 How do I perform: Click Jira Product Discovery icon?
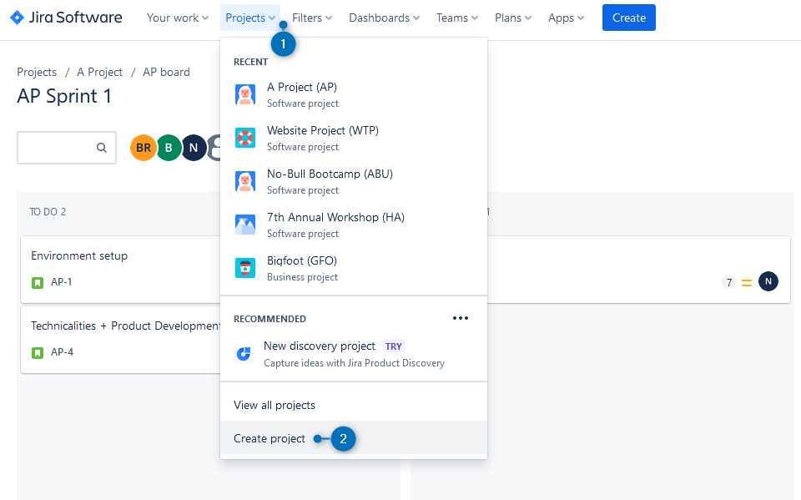244,354
